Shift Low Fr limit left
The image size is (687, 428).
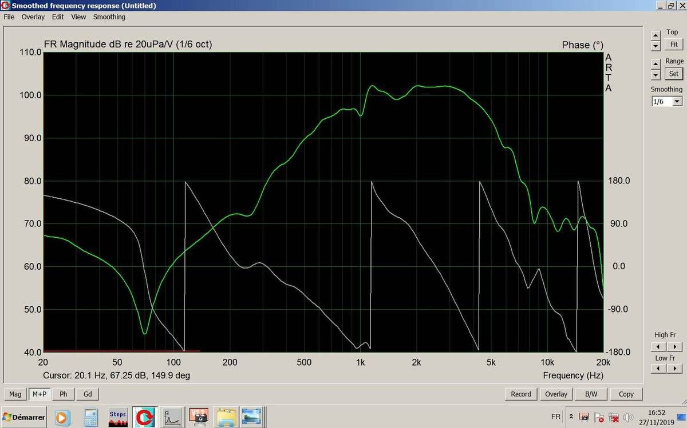point(659,369)
